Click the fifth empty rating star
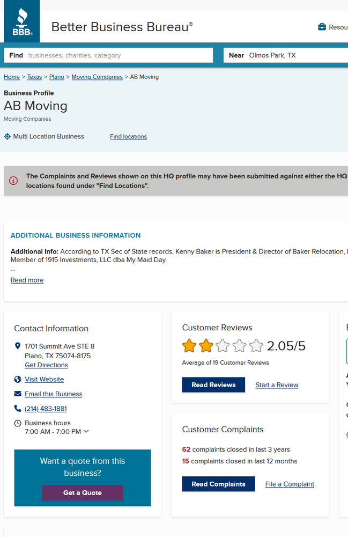The image size is (348, 537). pos(256,345)
